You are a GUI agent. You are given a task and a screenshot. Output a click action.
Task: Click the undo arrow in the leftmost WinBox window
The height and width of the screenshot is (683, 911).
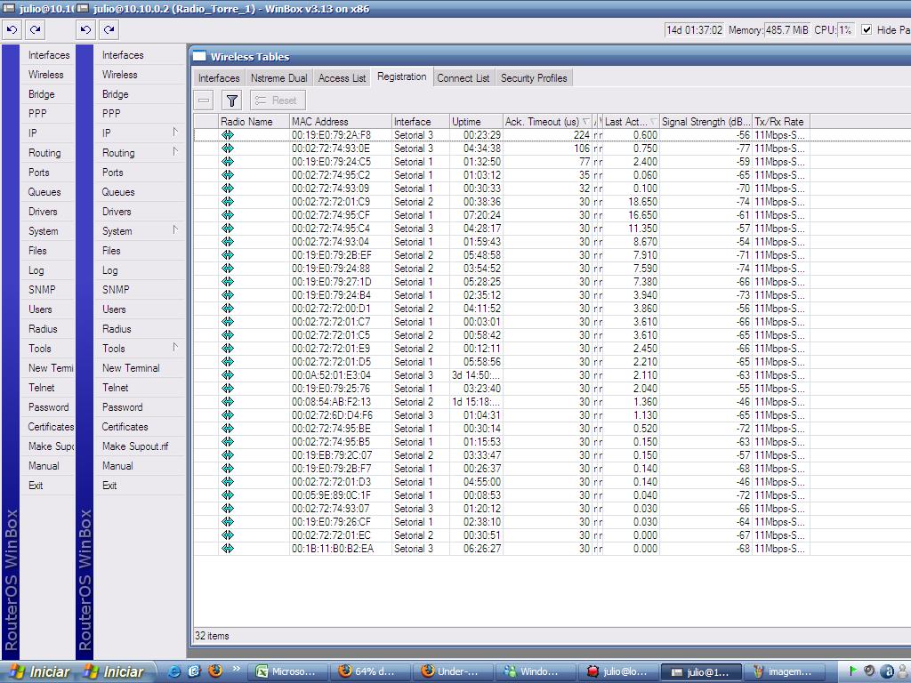pyautogui.click(x=12, y=29)
